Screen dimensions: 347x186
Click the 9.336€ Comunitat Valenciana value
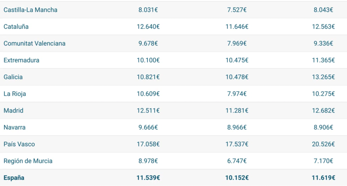coord(323,43)
